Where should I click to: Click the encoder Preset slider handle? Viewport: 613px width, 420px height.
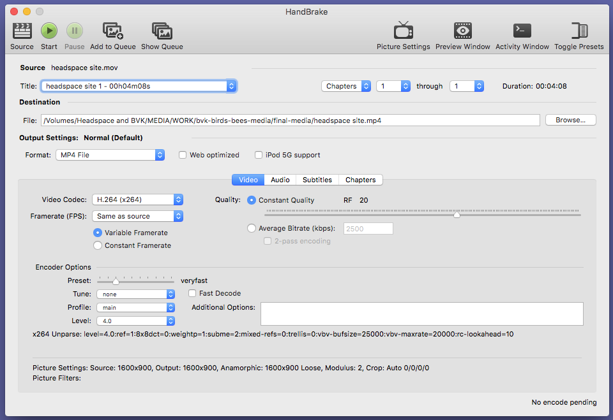click(116, 281)
